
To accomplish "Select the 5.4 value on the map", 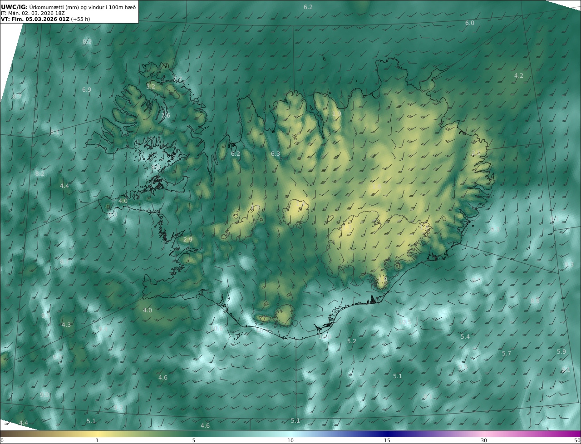I will tap(465, 336).
